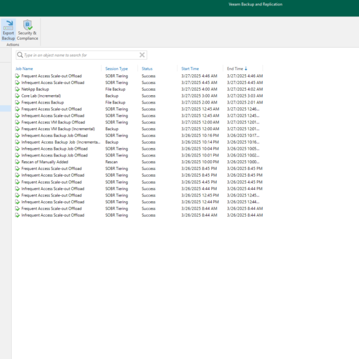359x359 pixels.
Task: Click Infrequent Access Backup Job (Incrementa... name
Action: (x=61, y=142)
